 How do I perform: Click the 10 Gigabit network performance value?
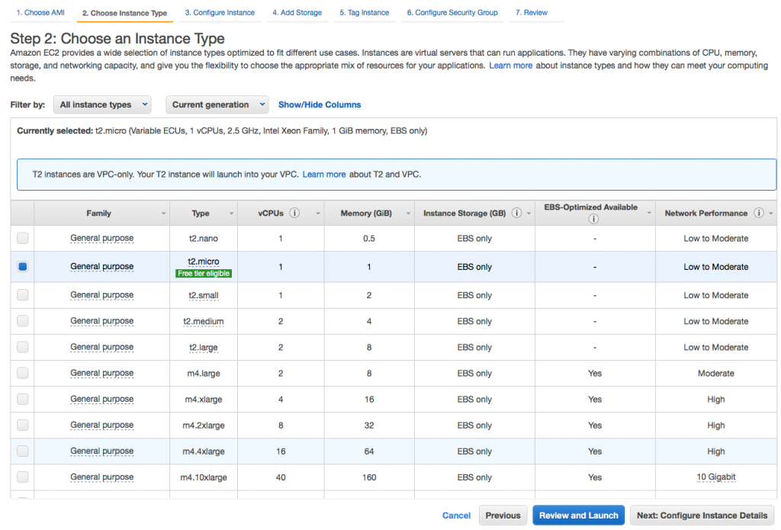click(715, 477)
